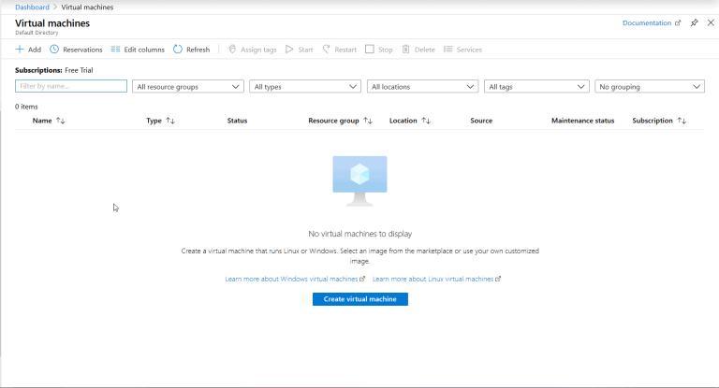Viewport: 719px width, 388px height.
Task: Click the Delete toolbar button
Action: click(418, 50)
